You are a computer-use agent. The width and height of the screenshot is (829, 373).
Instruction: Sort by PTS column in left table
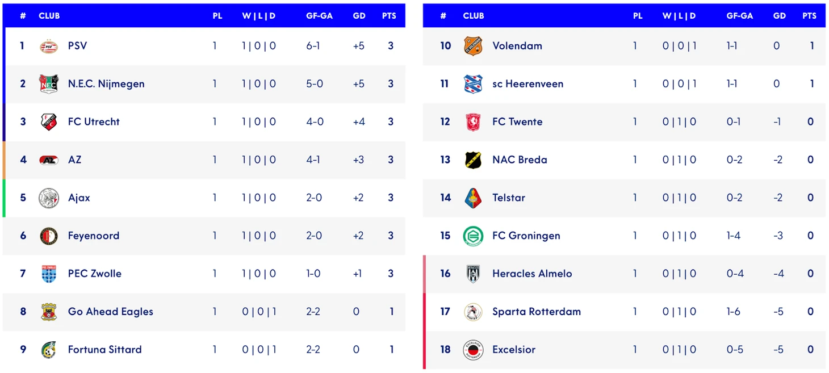(x=389, y=16)
